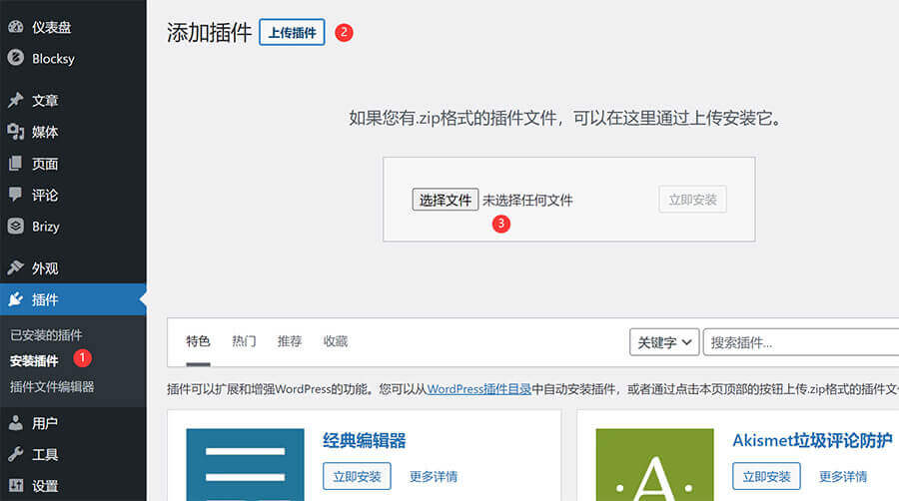The image size is (899, 501).
Task: Click the Brizy icon in sidebar
Action: [x=16, y=227]
